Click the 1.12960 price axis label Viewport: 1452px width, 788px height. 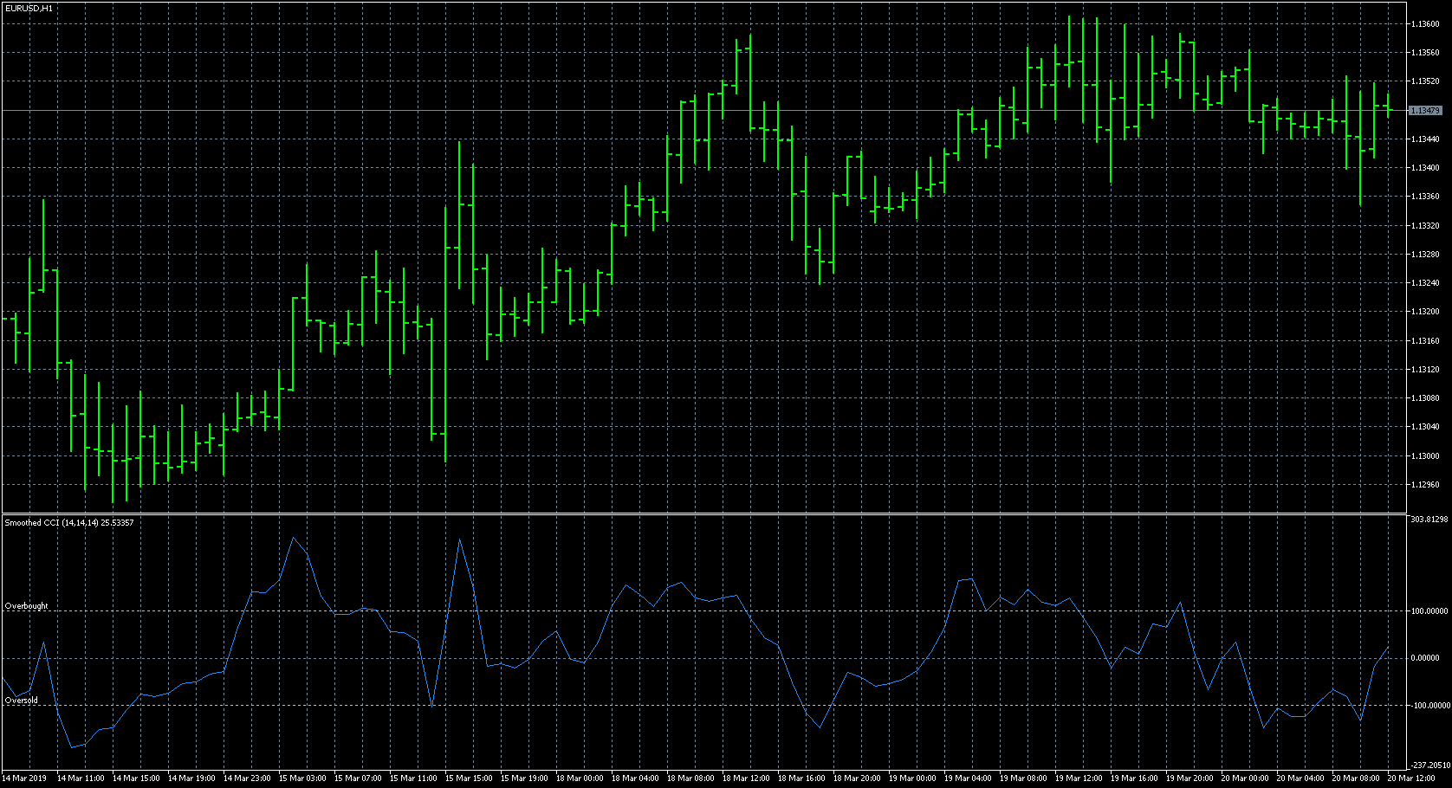tap(1425, 485)
